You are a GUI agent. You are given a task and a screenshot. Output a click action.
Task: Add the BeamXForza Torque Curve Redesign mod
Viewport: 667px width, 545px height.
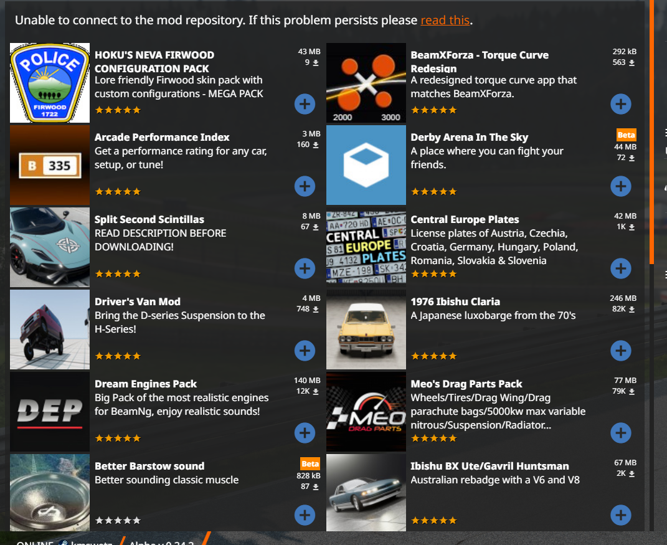point(621,104)
